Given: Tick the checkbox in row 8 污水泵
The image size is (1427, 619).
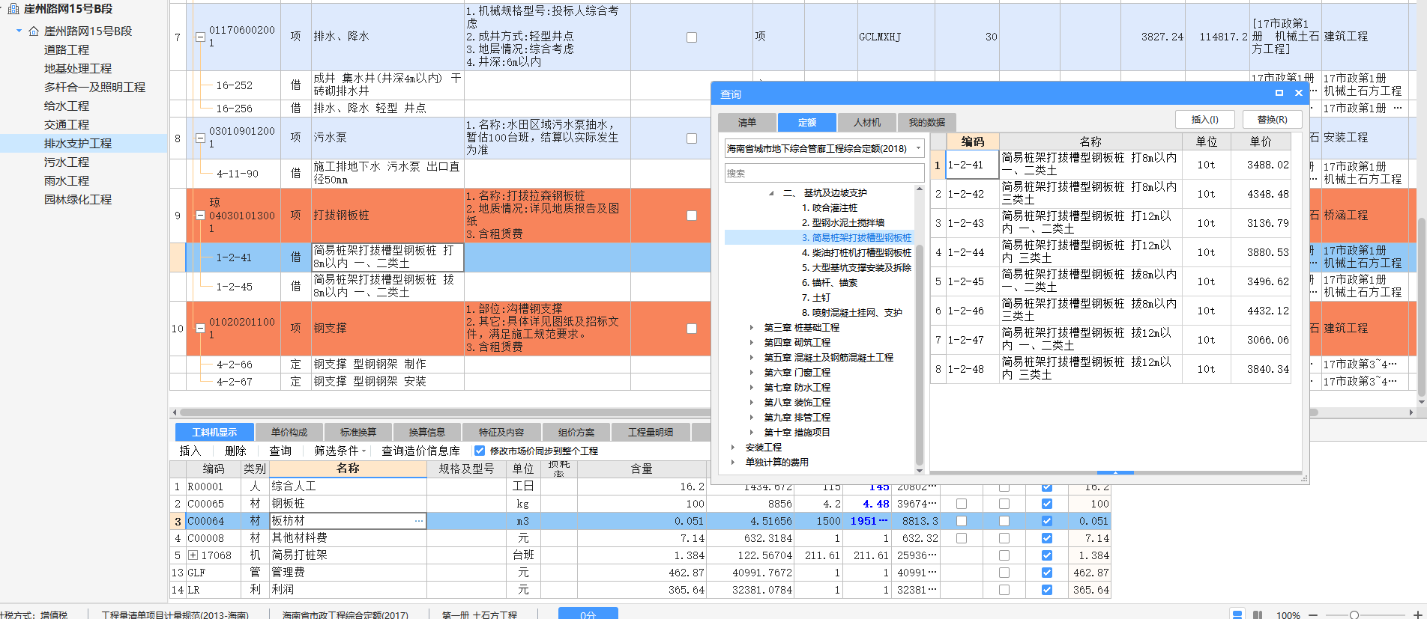Looking at the screenshot, I should 692,138.
